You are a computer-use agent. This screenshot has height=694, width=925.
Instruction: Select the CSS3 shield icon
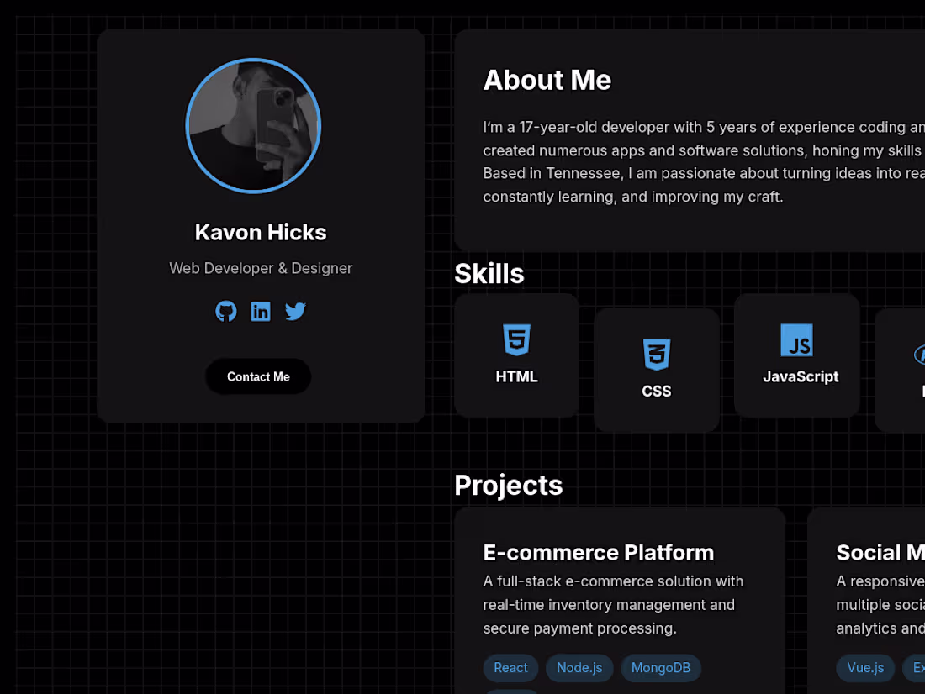[657, 354]
